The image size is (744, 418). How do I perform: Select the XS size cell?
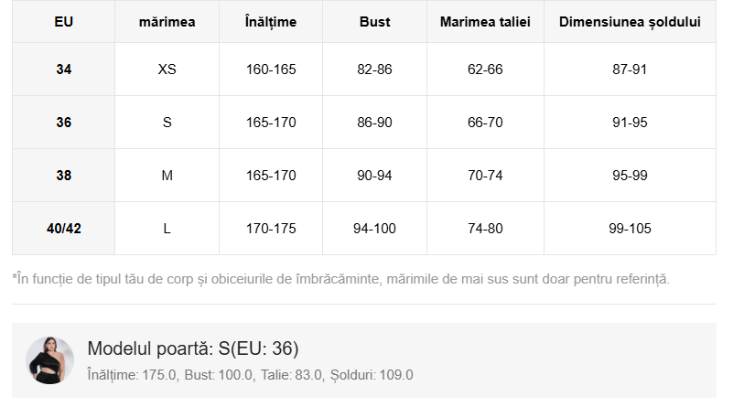[x=167, y=69]
